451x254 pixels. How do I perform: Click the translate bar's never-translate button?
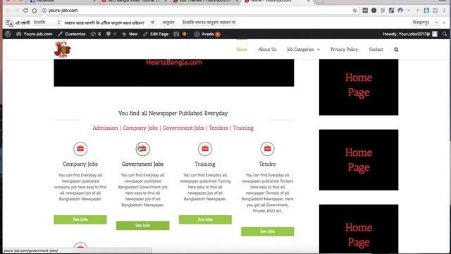pyautogui.click(x=209, y=23)
